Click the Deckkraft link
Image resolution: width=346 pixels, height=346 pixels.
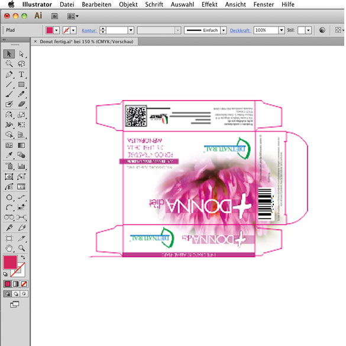coord(240,30)
